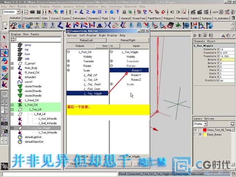The height and width of the screenshot is (177, 236).
Task: Open the Animation menu set dropdown
Action: [x=18, y=12]
